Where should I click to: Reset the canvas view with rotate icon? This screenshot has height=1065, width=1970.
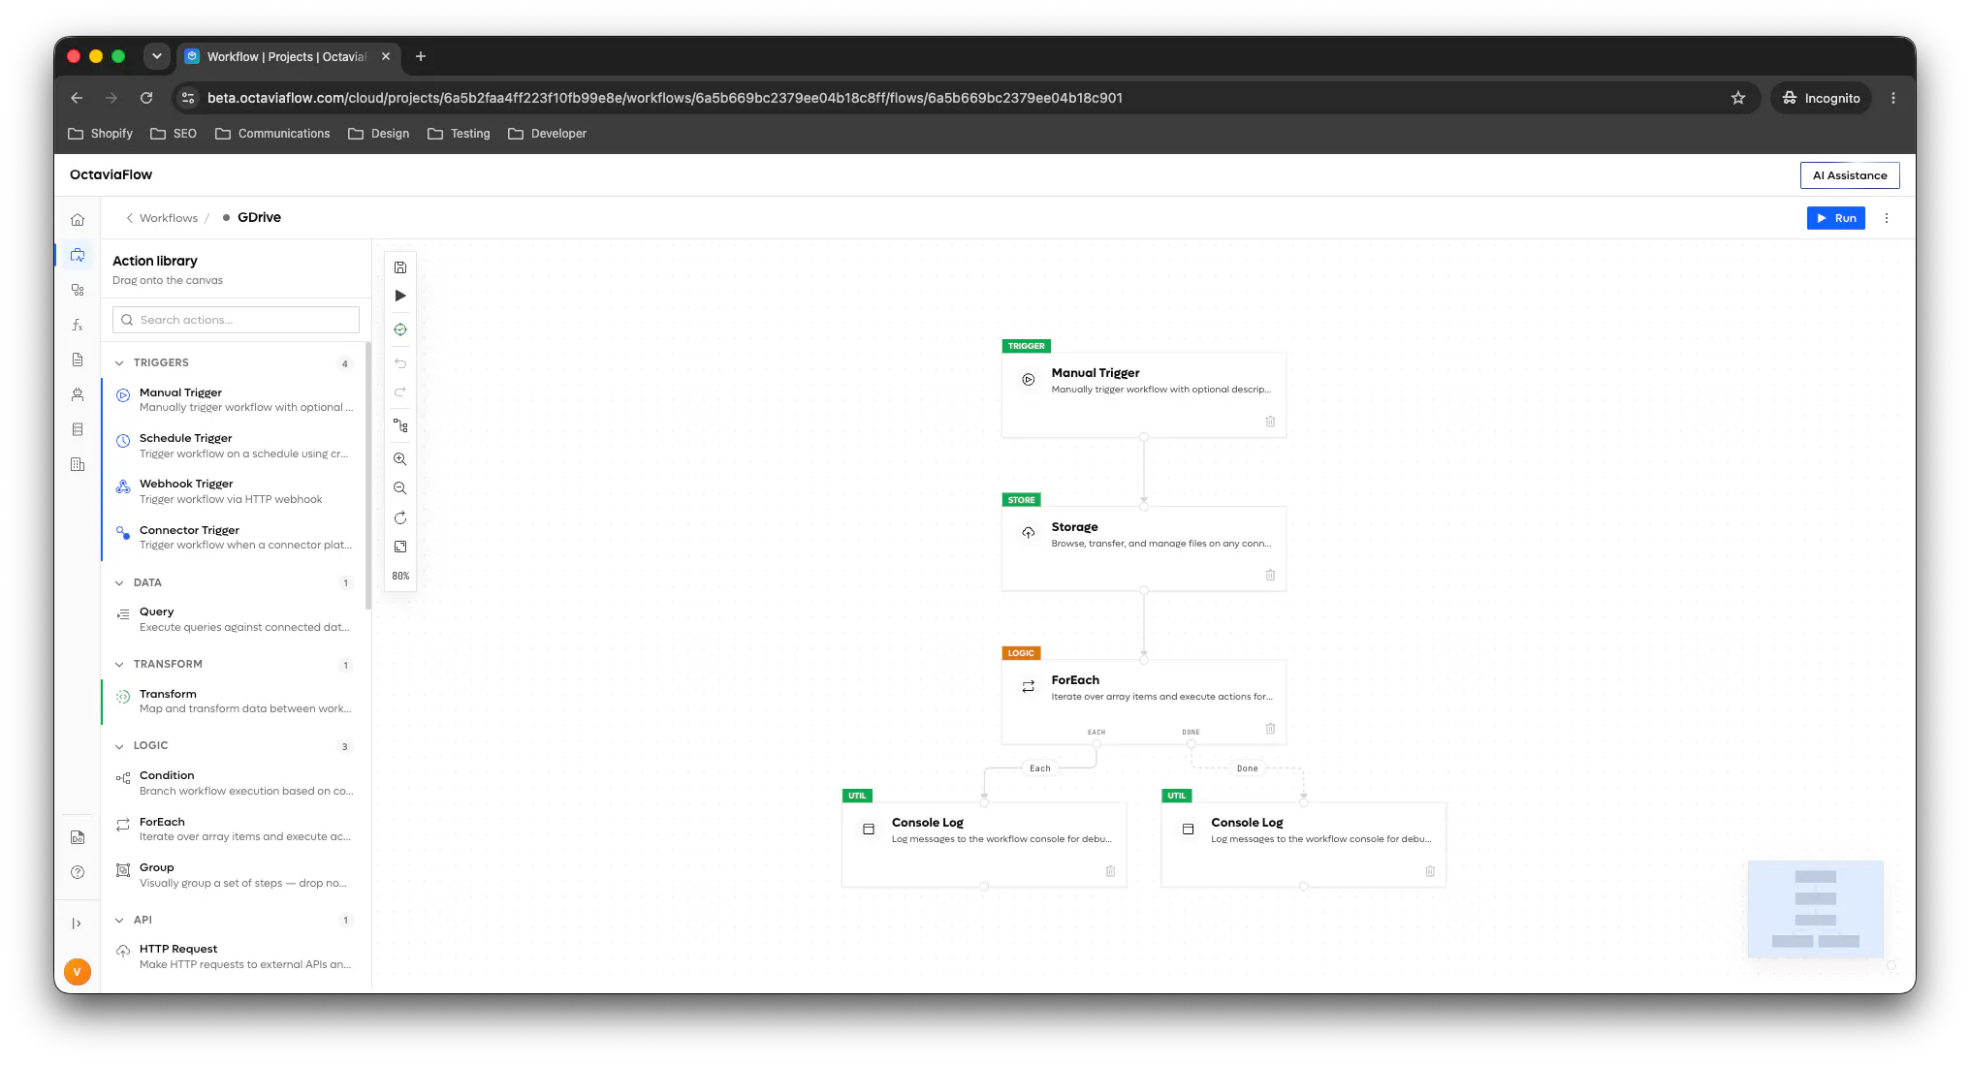click(x=400, y=517)
